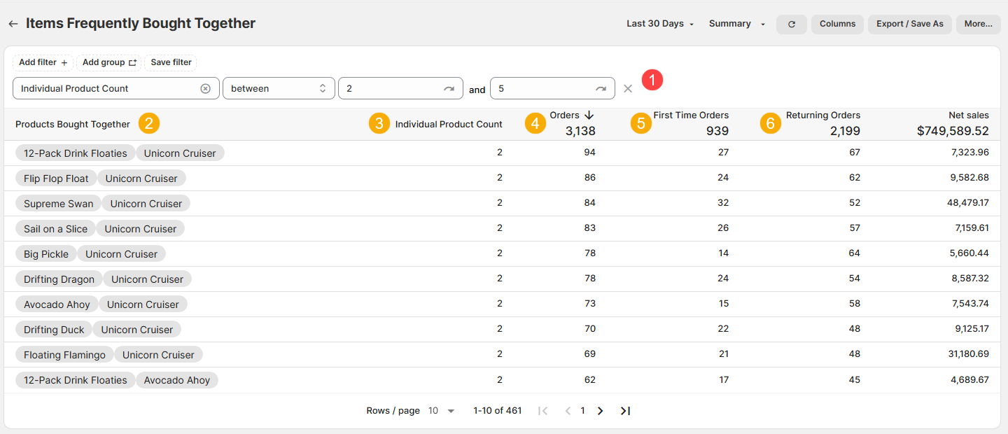Viewport: 1008px width, 434px height.
Task: Change rows per page dropdown
Action: pos(442,411)
